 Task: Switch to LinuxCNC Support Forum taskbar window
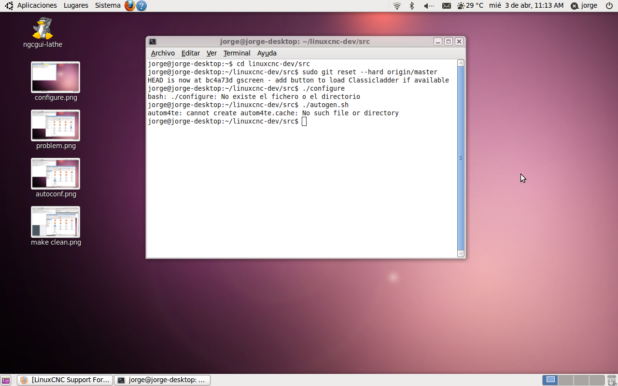coord(65,380)
